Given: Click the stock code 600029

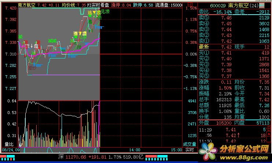Looking at the screenshot, I should (x=218, y=6).
